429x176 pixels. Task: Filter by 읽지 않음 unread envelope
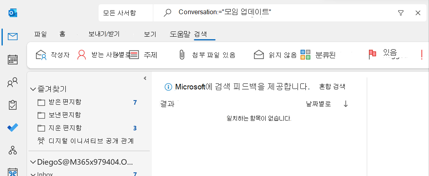[x=275, y=55]
